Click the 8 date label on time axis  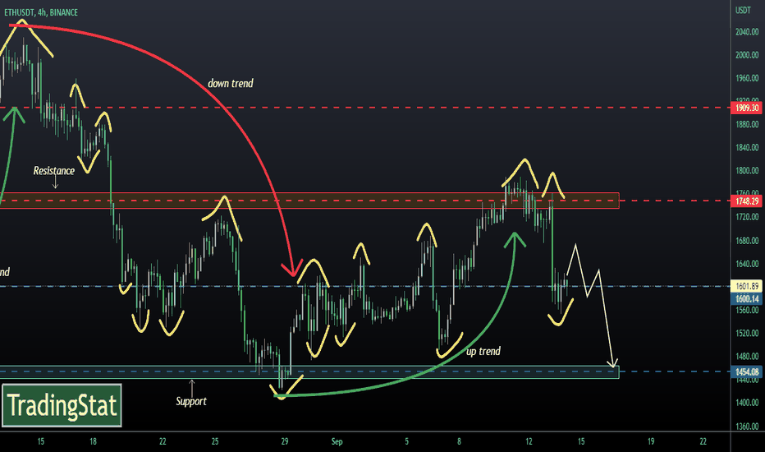coord(459,441)
